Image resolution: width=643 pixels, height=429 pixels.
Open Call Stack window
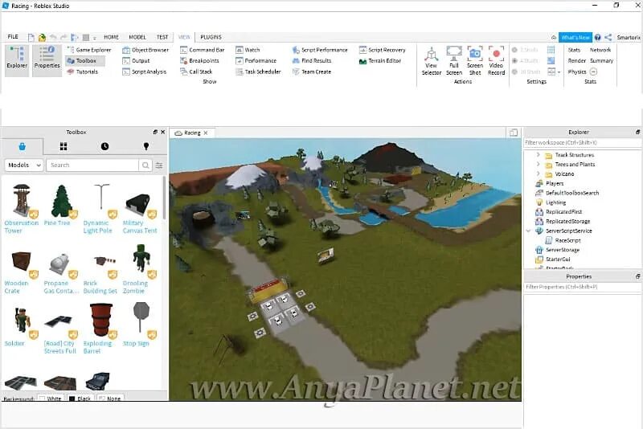pos(196,71)
